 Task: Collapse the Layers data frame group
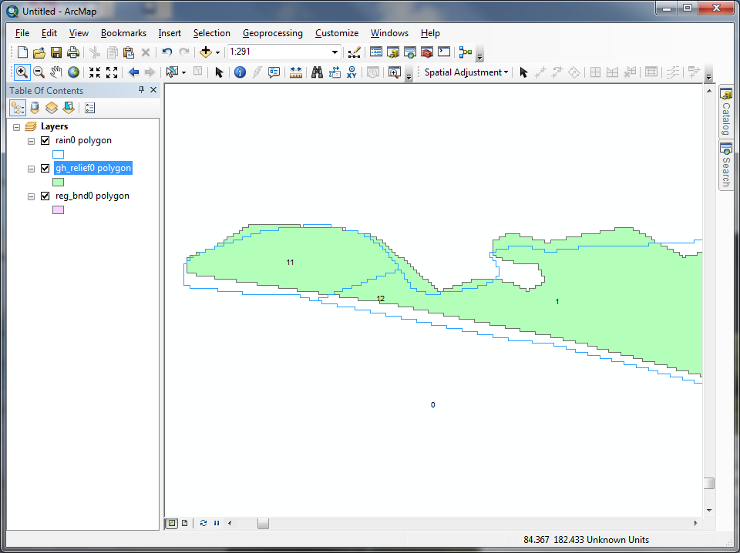pyautogui.click(x=16, y=126)
